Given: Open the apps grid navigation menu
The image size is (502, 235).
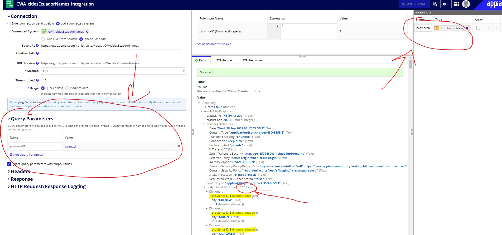Looking at the screenshot, I should pos(457,4).
